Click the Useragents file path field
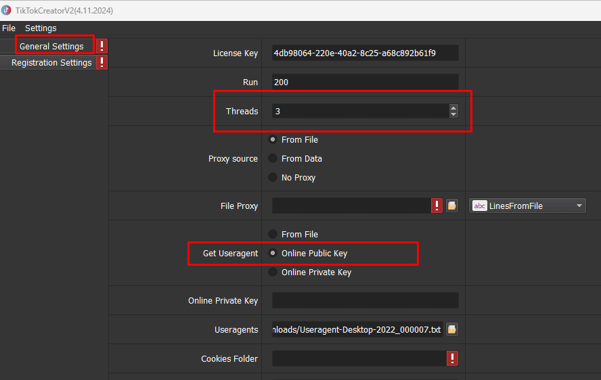This screenshot has height=380, width=601. click(x=357, y=329)
